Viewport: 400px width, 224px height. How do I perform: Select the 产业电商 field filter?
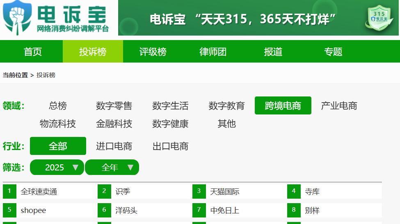coord(339,105)
